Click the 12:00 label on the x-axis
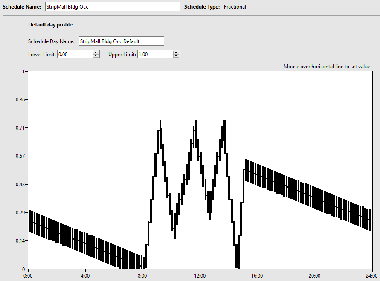 (200, 276)
